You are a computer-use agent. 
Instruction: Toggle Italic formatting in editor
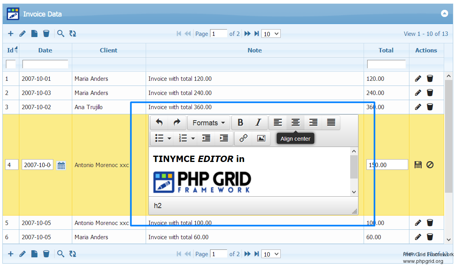click(x=258, y=123)
